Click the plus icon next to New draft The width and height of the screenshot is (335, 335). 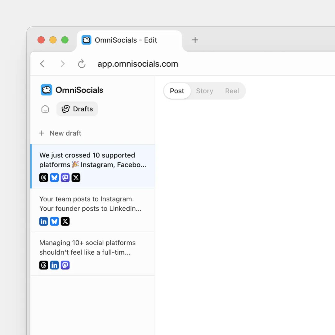(x=42, y=133)
